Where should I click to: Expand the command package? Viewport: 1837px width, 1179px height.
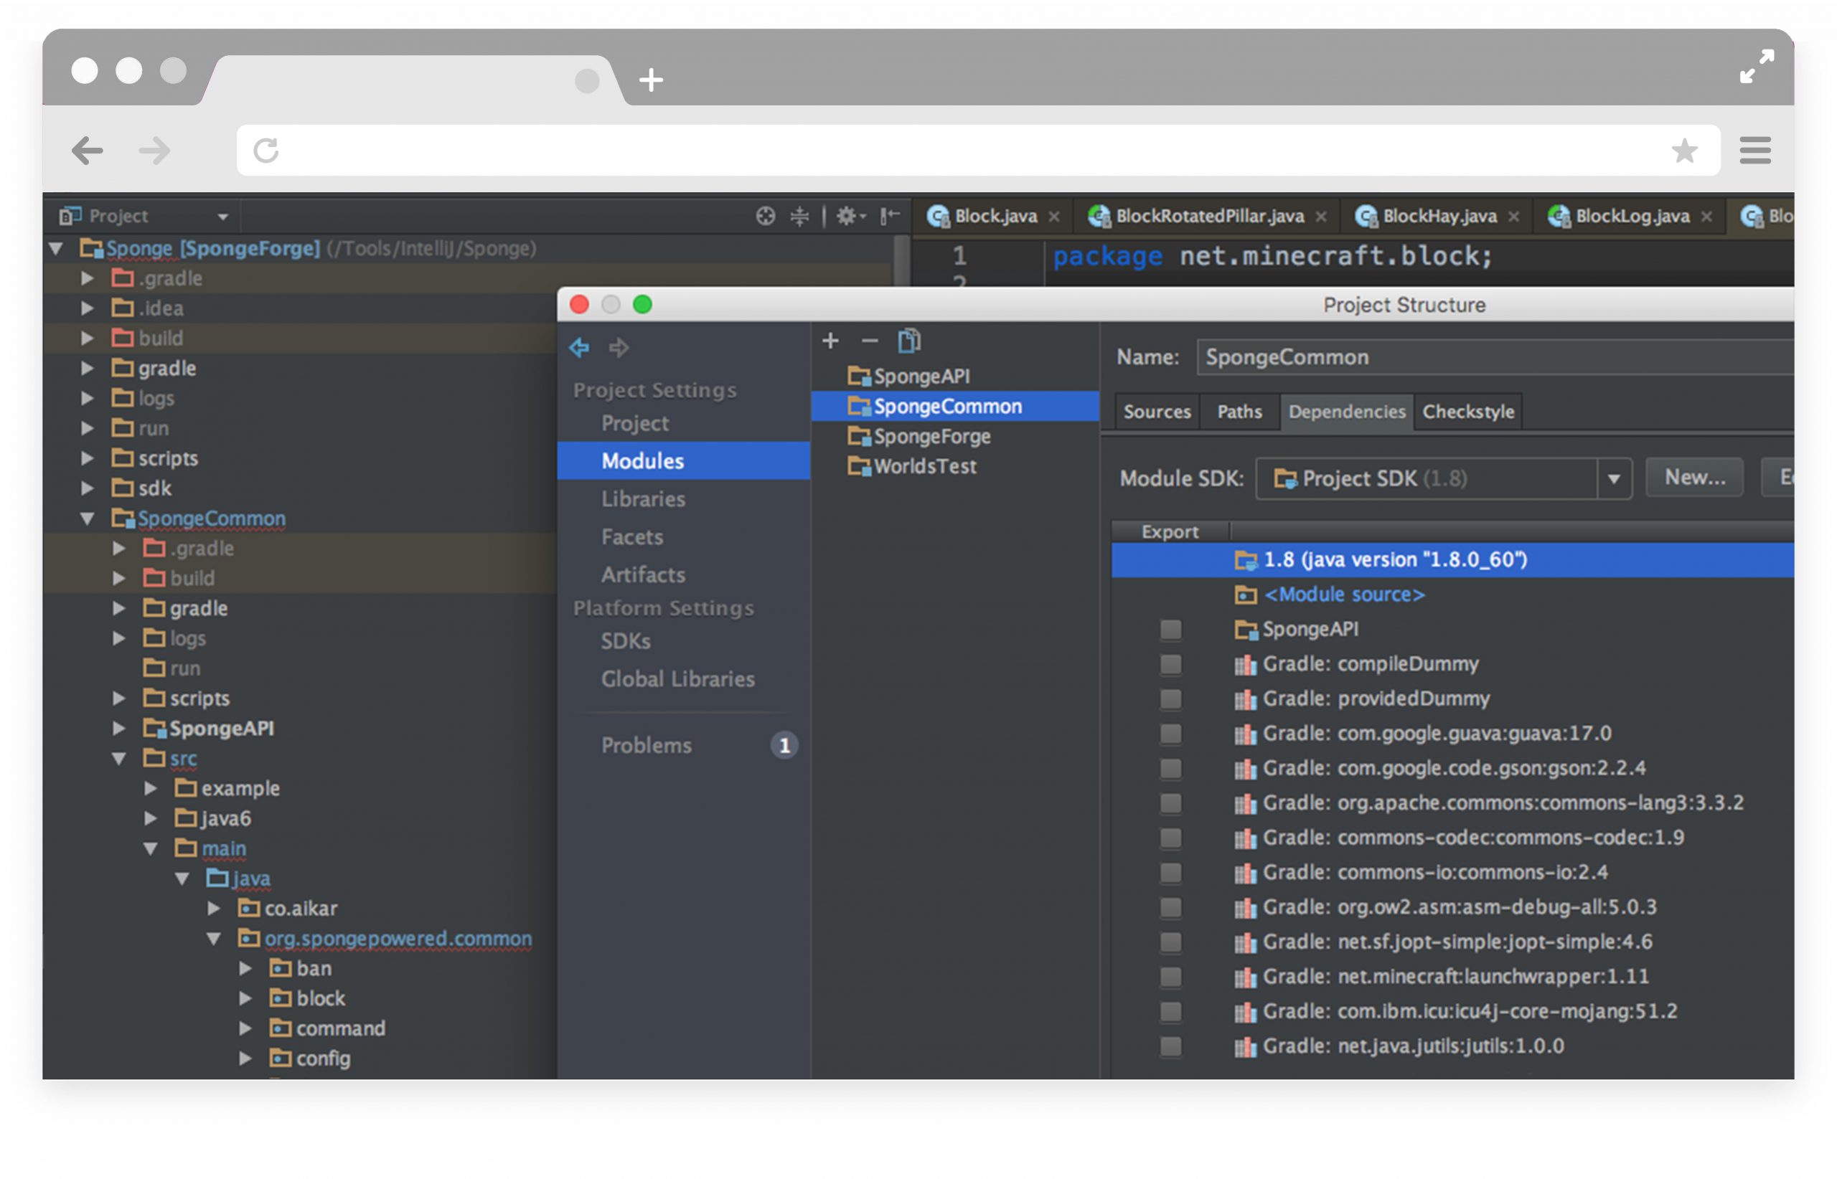[246, 1029]
